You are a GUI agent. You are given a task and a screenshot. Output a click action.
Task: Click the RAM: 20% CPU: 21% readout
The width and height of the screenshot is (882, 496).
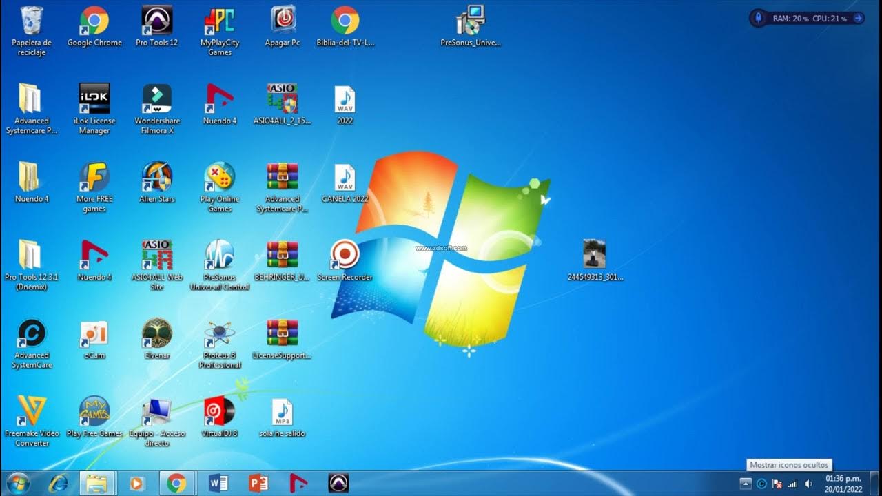(x=810, y=19)
